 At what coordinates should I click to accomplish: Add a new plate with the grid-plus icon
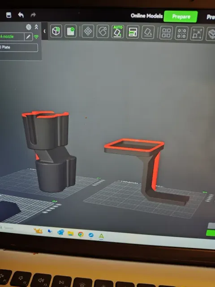(71, 31)
